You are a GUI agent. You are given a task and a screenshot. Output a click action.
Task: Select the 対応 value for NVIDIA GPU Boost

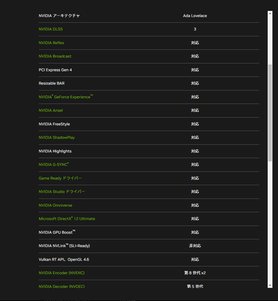point(195,232)
